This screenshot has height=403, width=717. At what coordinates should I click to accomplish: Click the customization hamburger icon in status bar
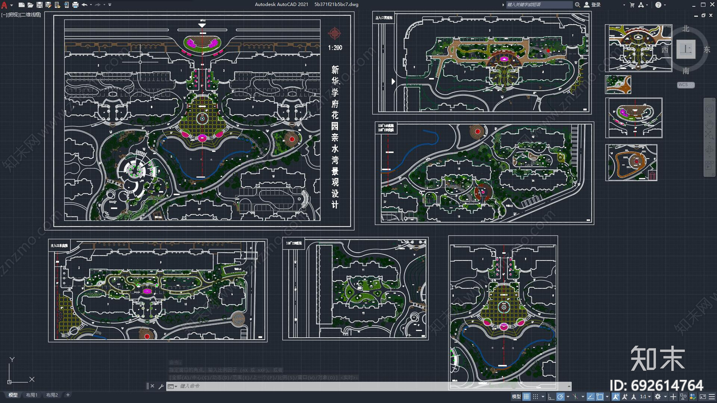tap(712, 397)
